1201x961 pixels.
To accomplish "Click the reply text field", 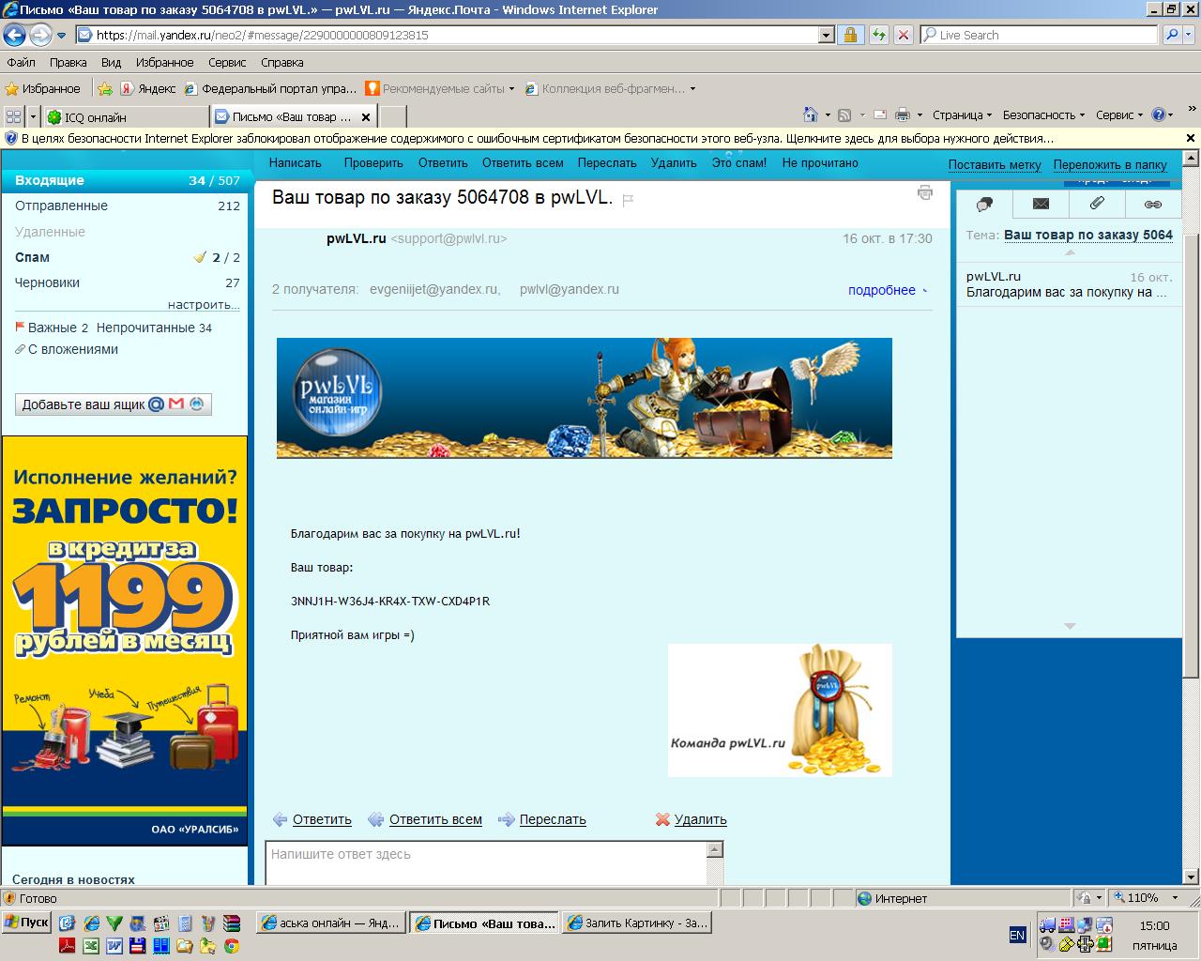I will [486, 862].
